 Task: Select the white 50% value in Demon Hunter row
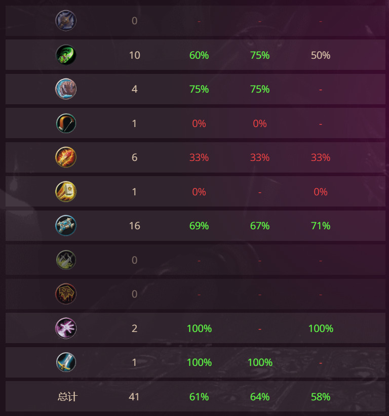321,55
